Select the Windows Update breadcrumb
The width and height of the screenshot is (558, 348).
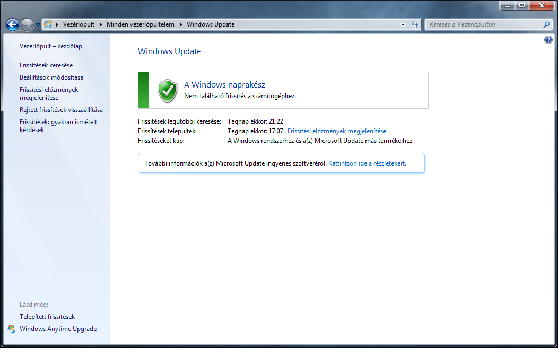[x=211, y=24]
